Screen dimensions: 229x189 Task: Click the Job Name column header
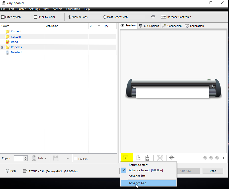[x=67, y=26]
